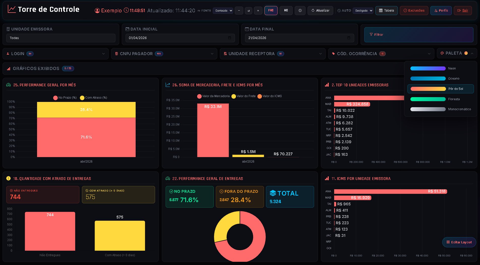Click the font reset icon
Viewport: 480px width, 265px height.
(249, 11)
